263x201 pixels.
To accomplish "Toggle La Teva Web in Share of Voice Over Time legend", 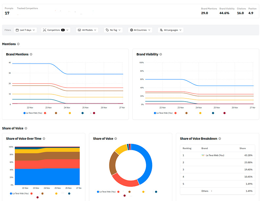I will pos(19,194).
